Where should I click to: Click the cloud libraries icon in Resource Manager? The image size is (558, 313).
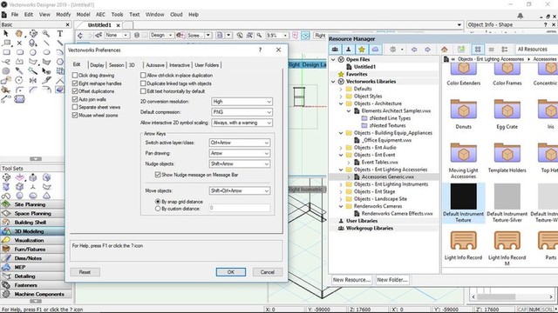coord(375,50)
